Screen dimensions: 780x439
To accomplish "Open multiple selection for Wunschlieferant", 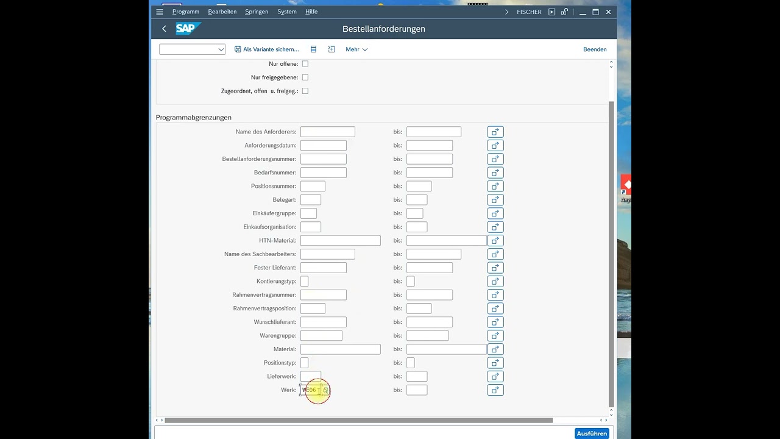I will tap(495, 322).
